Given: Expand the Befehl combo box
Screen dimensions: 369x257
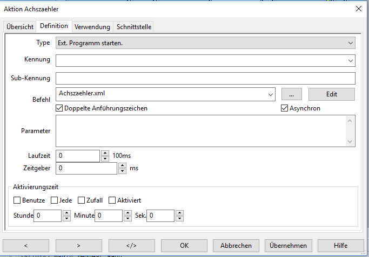Looking at the screenshot, I should click(x=271, y=94).
